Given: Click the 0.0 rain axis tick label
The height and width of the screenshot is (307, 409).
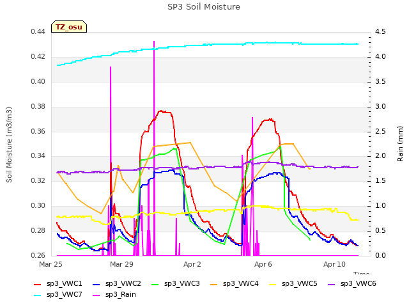Looking at the screenshot, I should pyautogui.click(x=380, y=255).
